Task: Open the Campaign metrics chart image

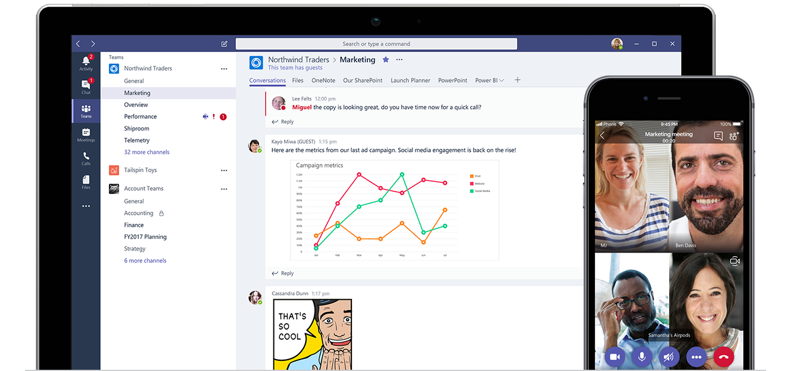Action: pyautogui.click(x=395, y=210)
